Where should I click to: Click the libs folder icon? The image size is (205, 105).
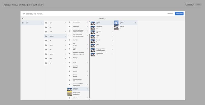click(46, 50)
